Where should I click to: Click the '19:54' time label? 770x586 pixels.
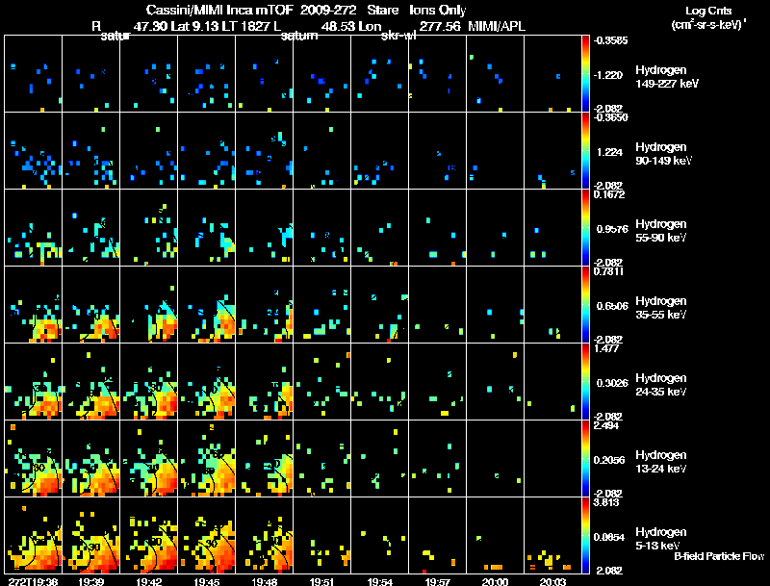pos(380,581)
